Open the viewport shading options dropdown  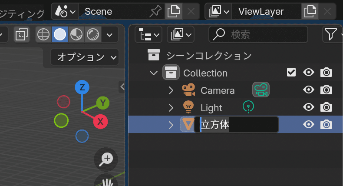(109, 34)
